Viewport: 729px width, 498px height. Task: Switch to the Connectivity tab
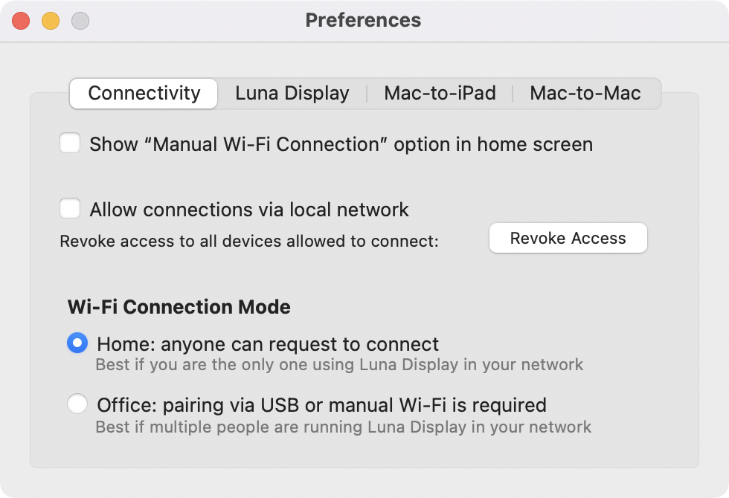point(144,94)
